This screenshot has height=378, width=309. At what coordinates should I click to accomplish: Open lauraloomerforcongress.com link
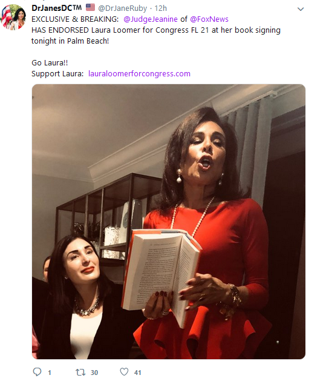[x=139, y=73]
